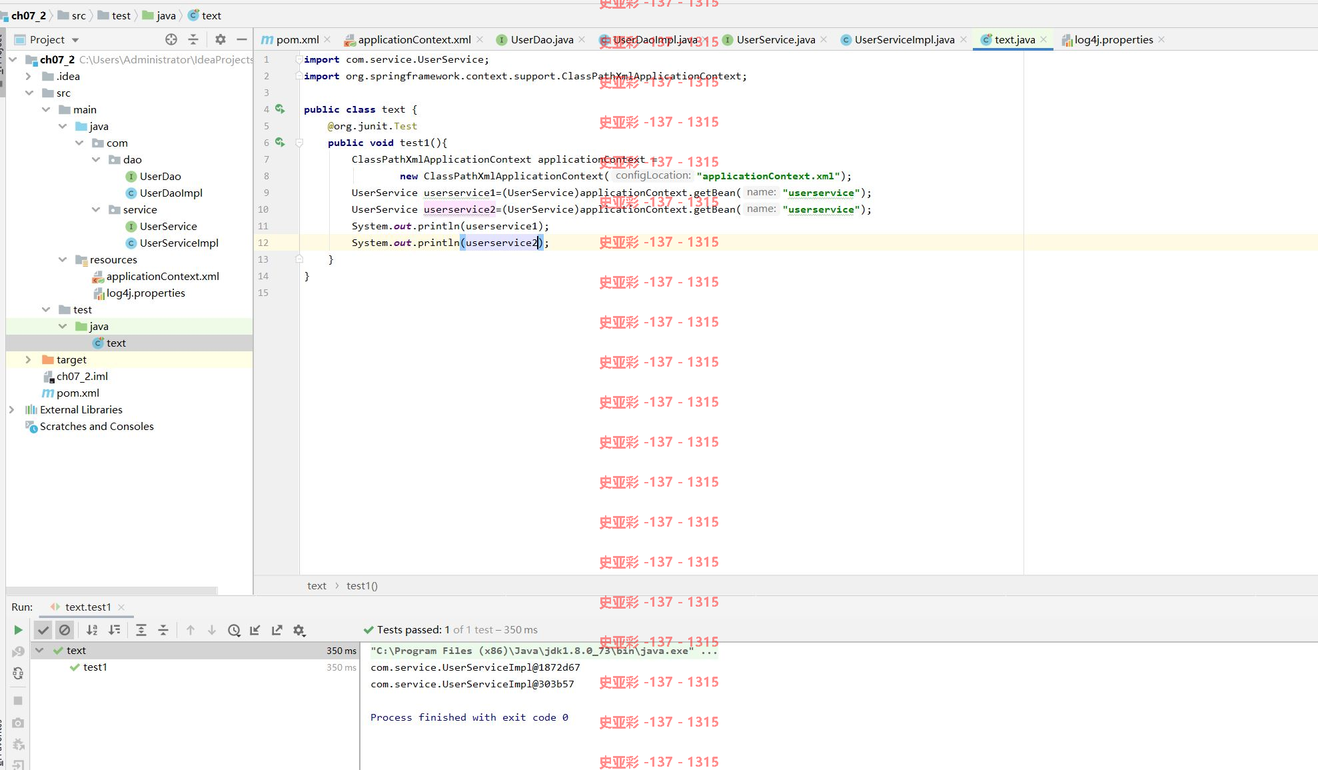Viewport: 1318px width, 770px height.
Task: Collapse the service package
Action: pyautogui.click(x=96, y=209)
